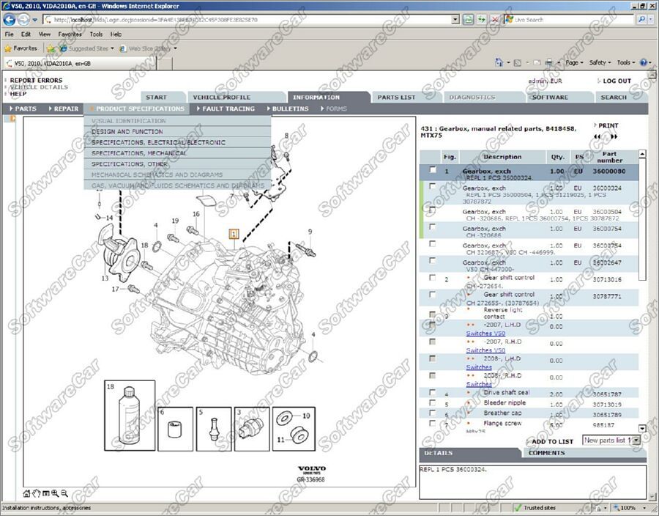The width and height of the screenshot is (659, 516).
Task: Click the Add to List button
Action: coord(551,441)
